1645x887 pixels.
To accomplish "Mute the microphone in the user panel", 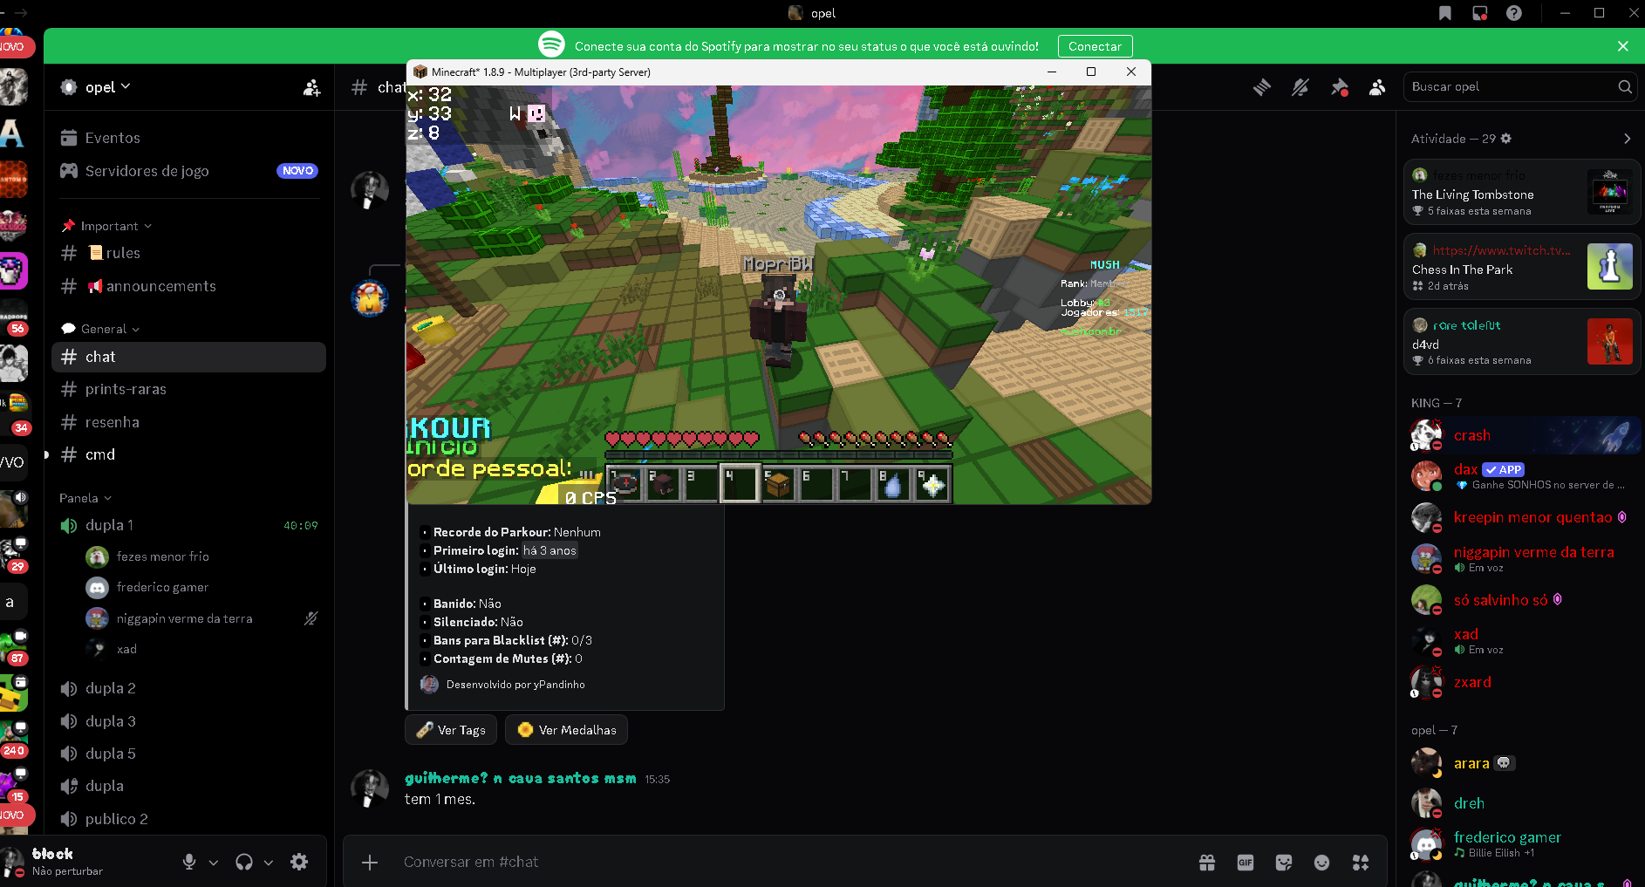I will [189, 862].
